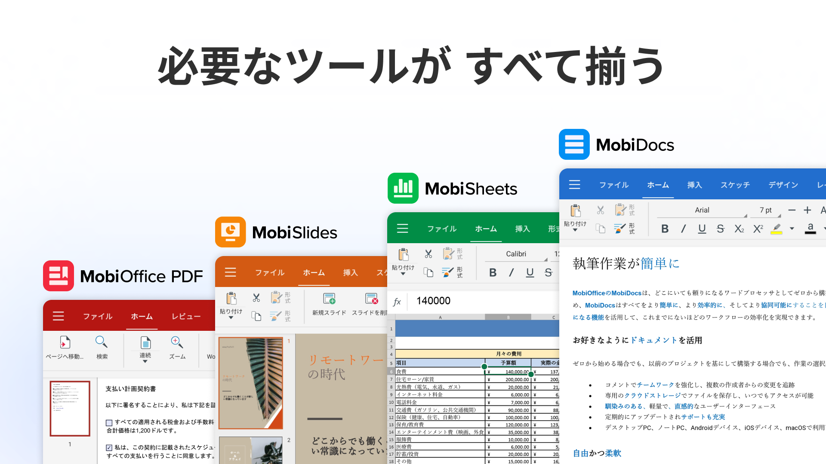The height and width of the screenshot is (464, 826).
Task: Open the Calibri font dropdown in MobiSheets
Action: [x=516, y=254]
